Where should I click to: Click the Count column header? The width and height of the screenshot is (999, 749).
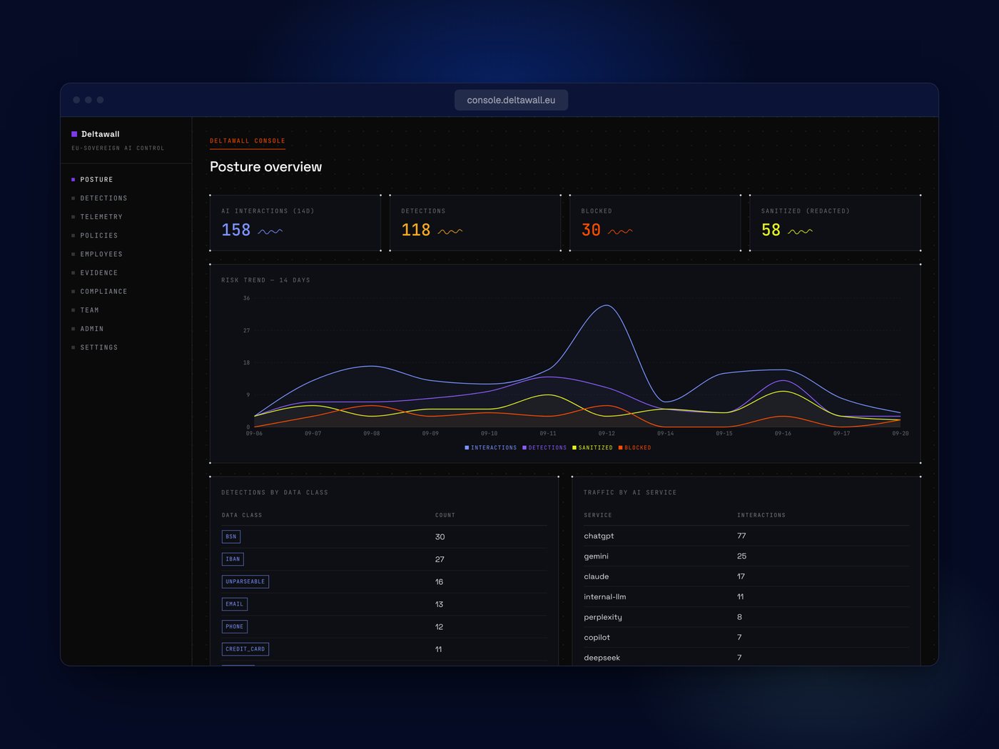point(445,515)
